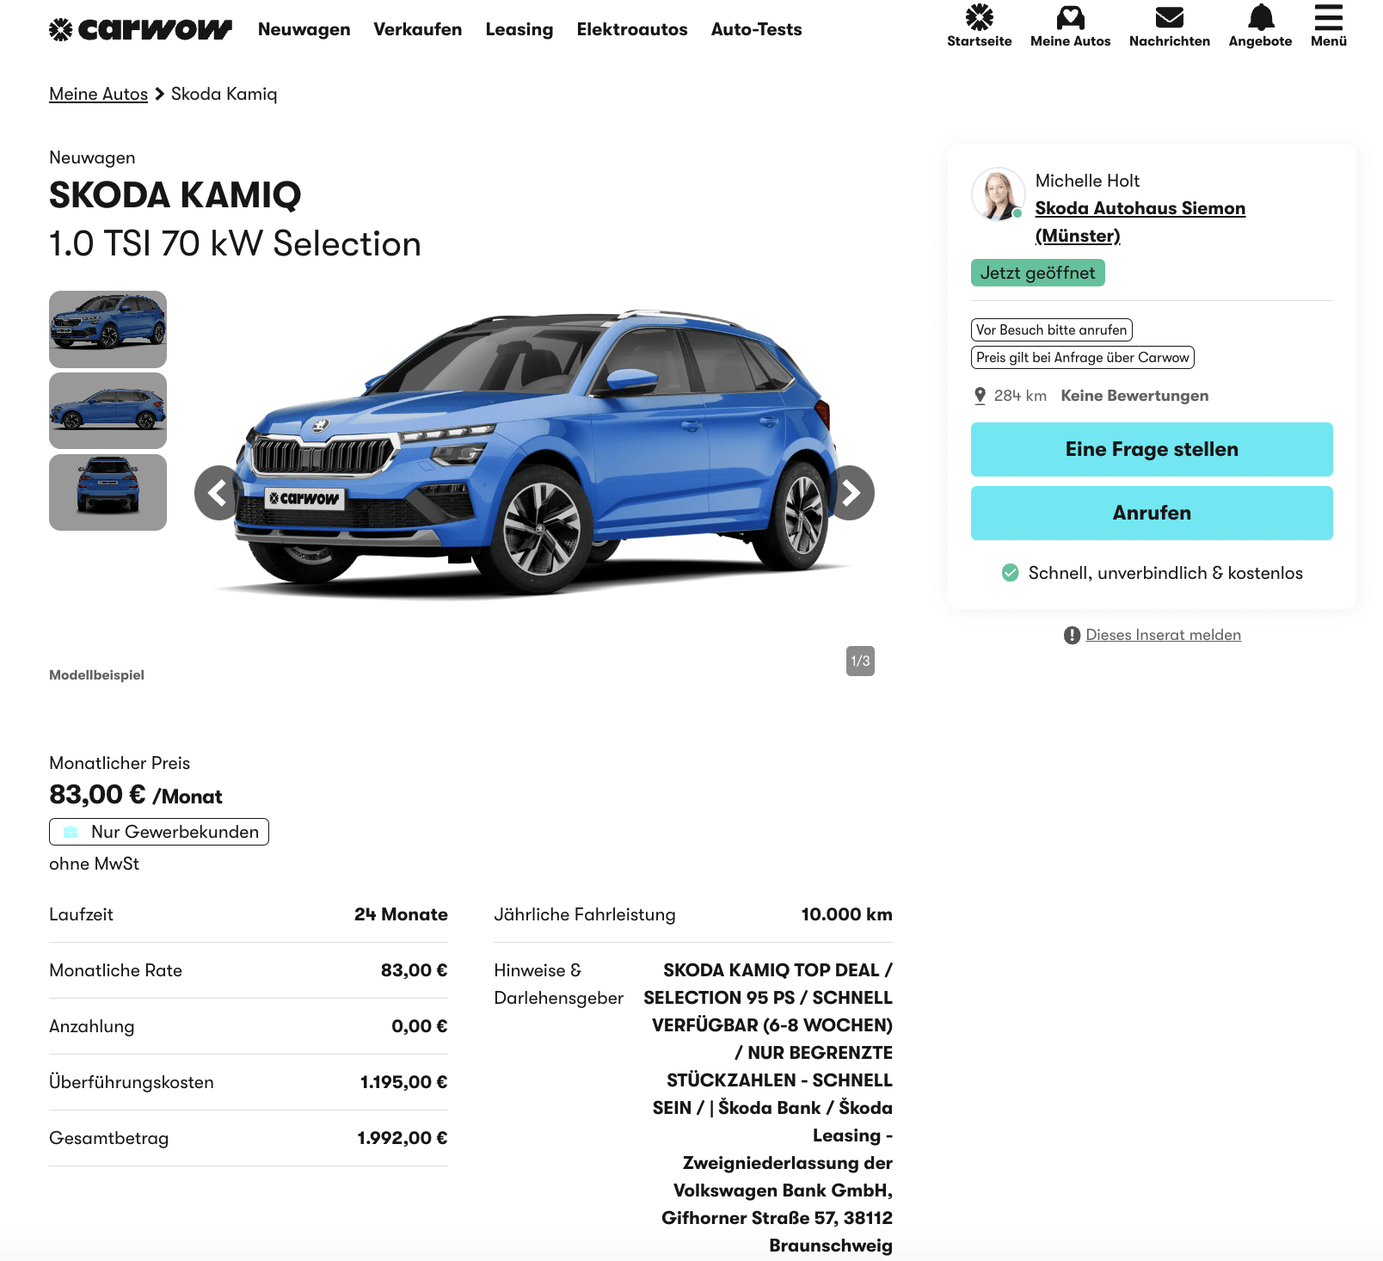Viewport: 1383px width, 1261px height.
Task: Click the Nur Gewerbekunden badge
Action: [159, 832]
